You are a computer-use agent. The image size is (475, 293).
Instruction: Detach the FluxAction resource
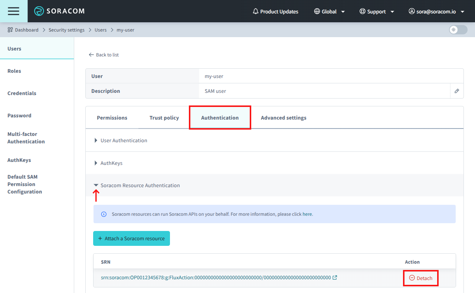[x=421, y=278]
